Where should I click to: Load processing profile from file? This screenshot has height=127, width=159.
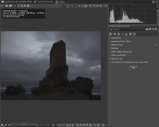coord(147,29)
